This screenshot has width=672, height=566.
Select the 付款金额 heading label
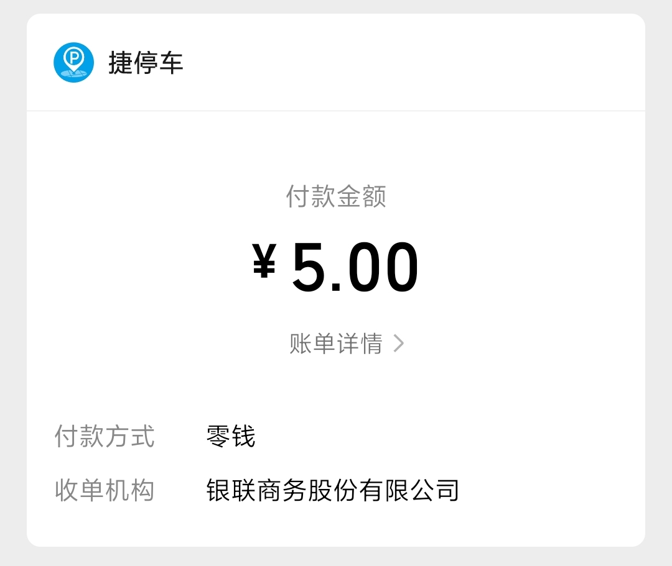pos(336,196)
